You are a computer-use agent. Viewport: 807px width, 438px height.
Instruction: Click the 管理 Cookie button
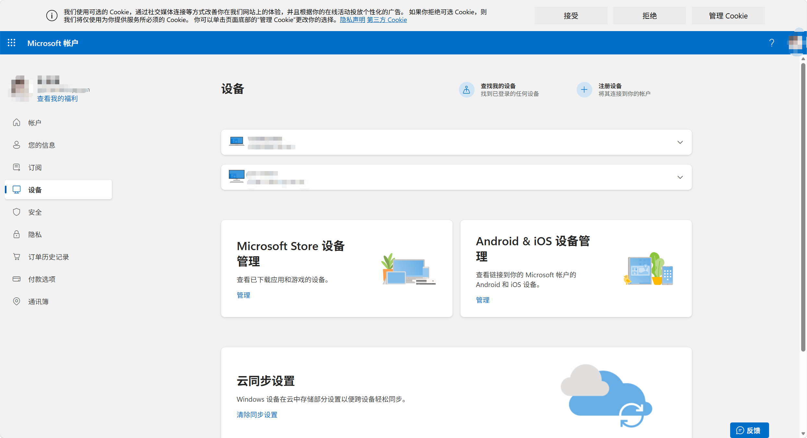728,16
